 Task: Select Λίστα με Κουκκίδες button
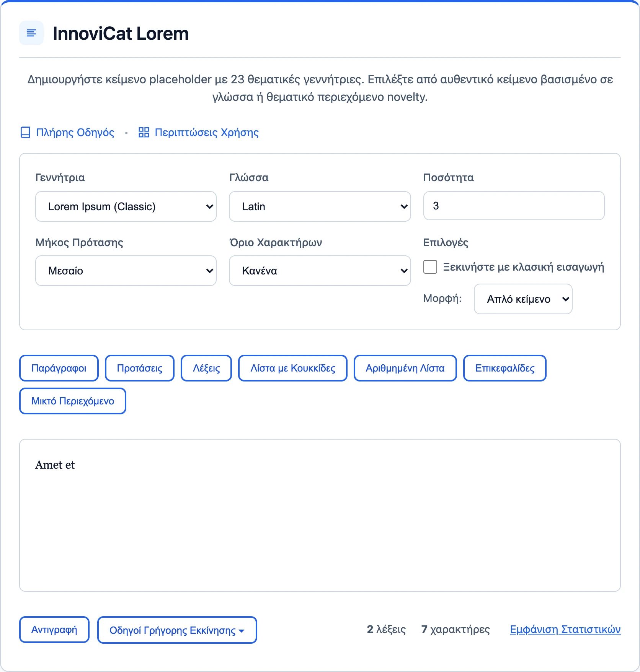tap(293, 368)
